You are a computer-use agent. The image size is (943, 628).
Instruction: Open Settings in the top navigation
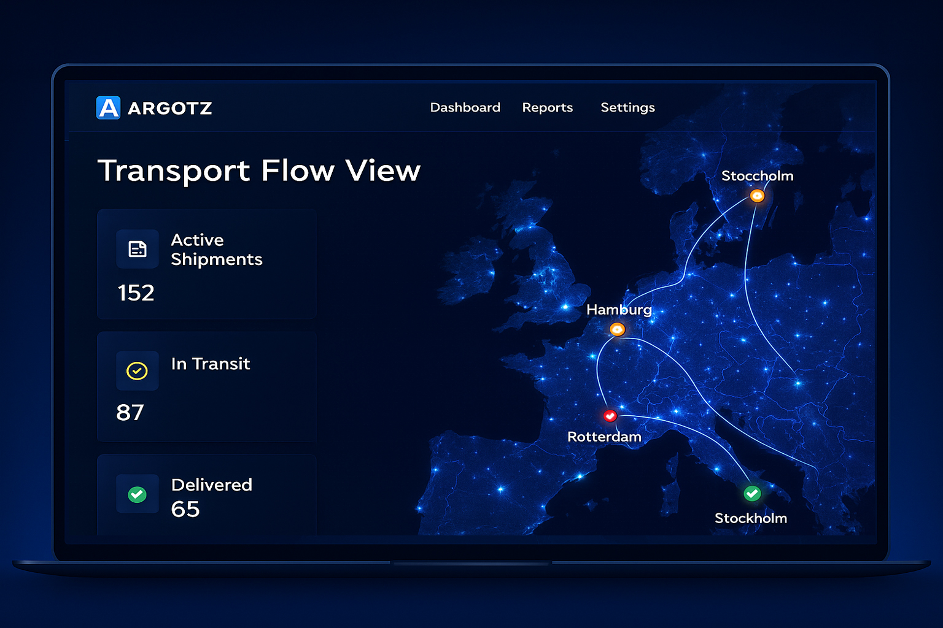pyautogui.click(x=627, y=107)
